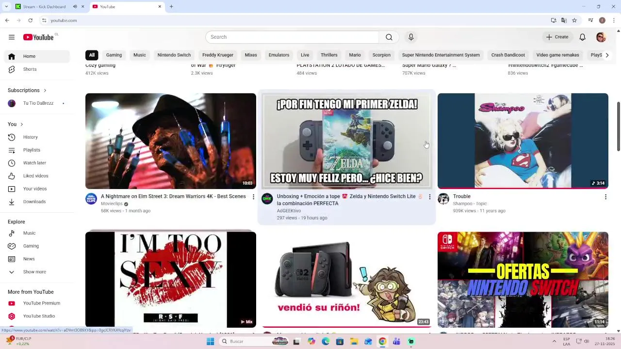Open Chrome tab search dropdown
621x349 pixels.
pyautogui.click(x=6, y=7)
